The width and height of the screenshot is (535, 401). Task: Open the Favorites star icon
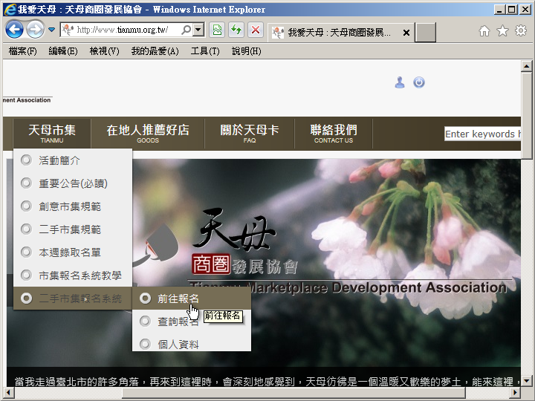(x=502, y=31)
